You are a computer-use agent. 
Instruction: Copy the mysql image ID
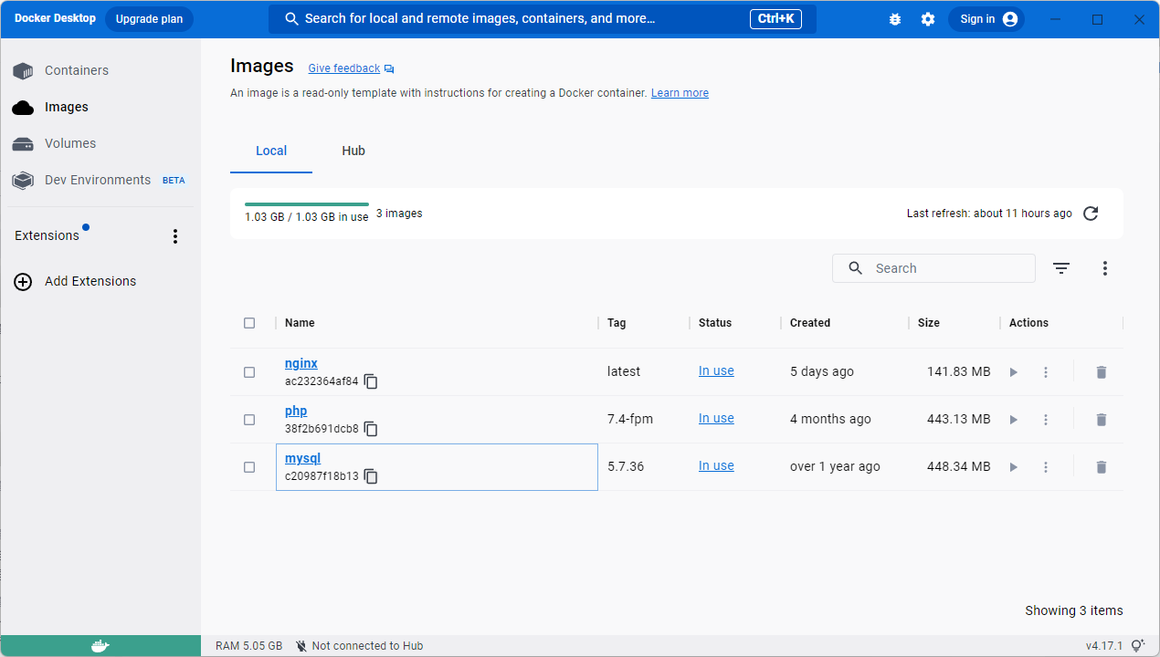[x=371, y=476]
